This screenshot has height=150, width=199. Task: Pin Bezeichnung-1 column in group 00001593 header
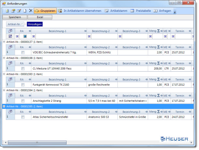click(x=85, y=80)
